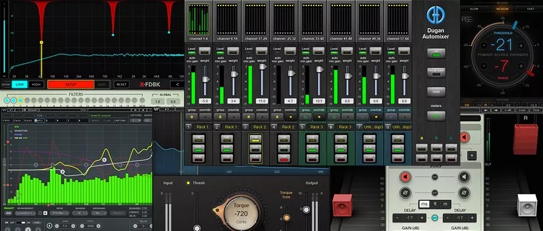543x231 pixels.
Task: Toggle bypass on channel 57-64
Action: [x=404, y=51]
